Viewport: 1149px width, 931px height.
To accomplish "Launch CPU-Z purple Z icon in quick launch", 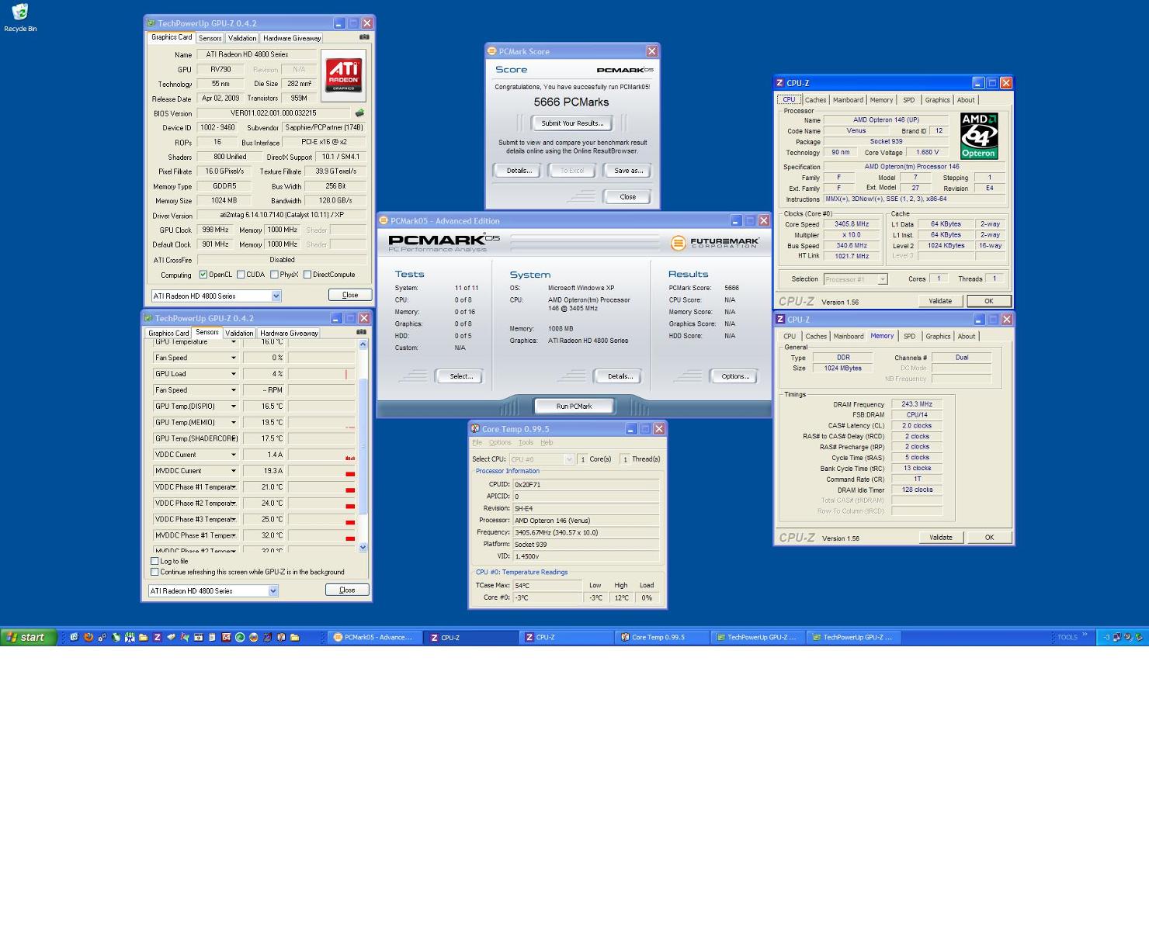I will click(x=157, y=637).
